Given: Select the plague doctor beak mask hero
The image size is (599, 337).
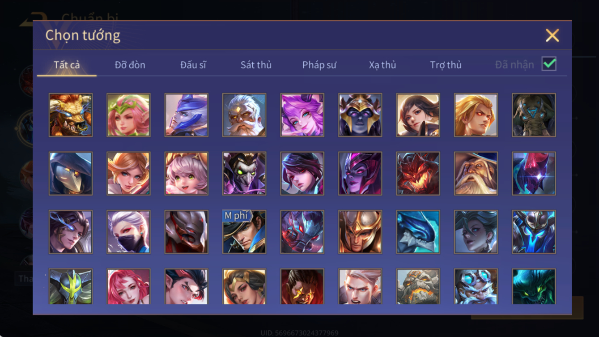Looking at the screenshot, I should (71, 174).
